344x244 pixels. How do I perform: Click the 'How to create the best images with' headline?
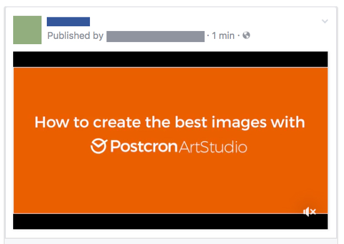(169, 123)
